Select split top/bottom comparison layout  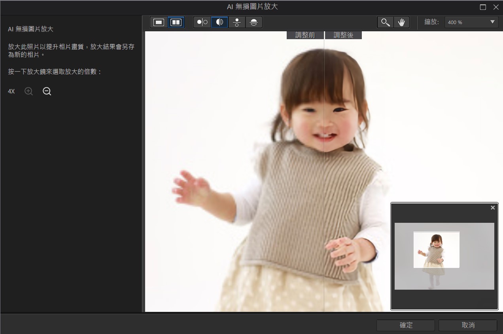[x=254, y=22]
